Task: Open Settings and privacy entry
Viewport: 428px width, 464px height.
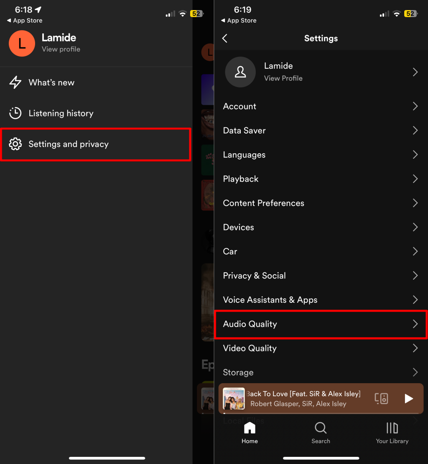Action: tap(96, 144)
